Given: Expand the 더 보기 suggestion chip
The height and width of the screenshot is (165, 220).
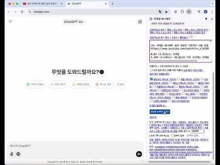Looking at the screenshot, I should [x=121, y=84].
